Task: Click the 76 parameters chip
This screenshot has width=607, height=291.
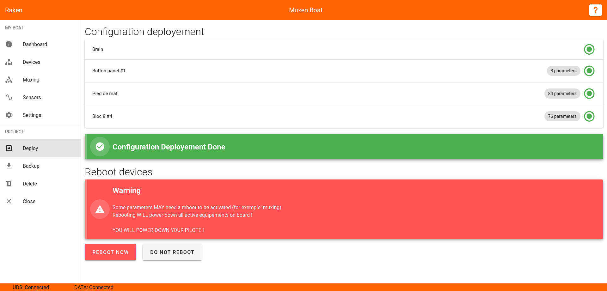Action: (562, 116)
